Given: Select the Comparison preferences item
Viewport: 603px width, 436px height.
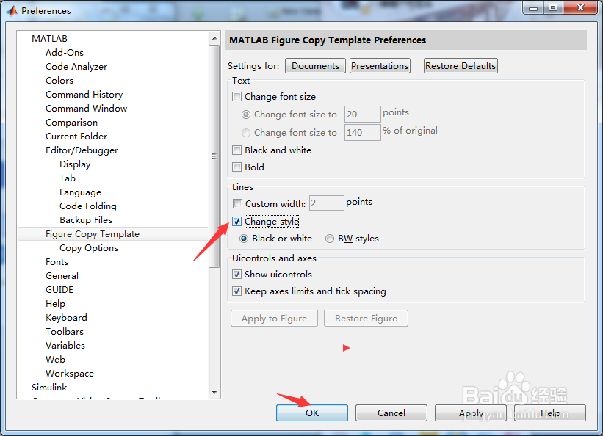Looking at the screenshot, I should click(x=71, y=123).
